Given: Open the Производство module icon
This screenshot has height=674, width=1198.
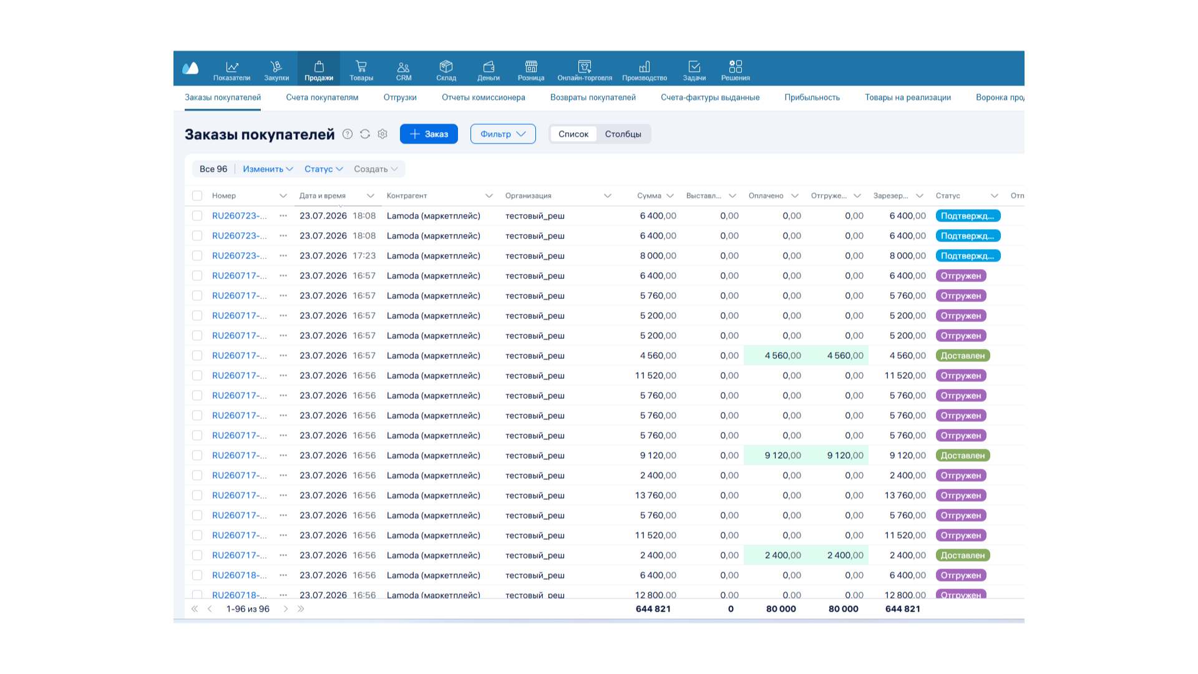Looking at the screenshot, I should click(645, 66).
